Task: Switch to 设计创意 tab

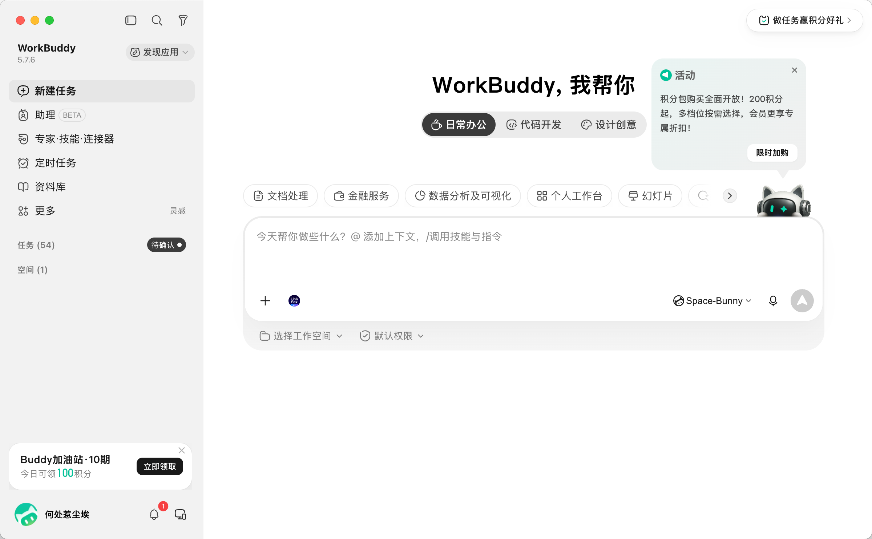Action: click(609, 125)
